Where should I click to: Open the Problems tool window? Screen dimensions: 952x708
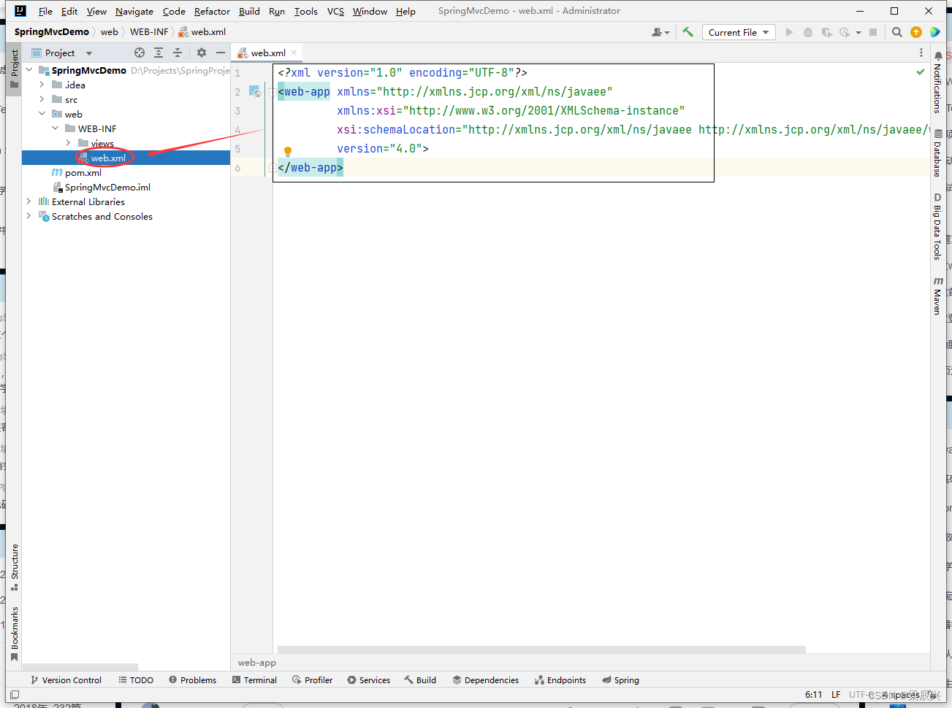(193, 680)
